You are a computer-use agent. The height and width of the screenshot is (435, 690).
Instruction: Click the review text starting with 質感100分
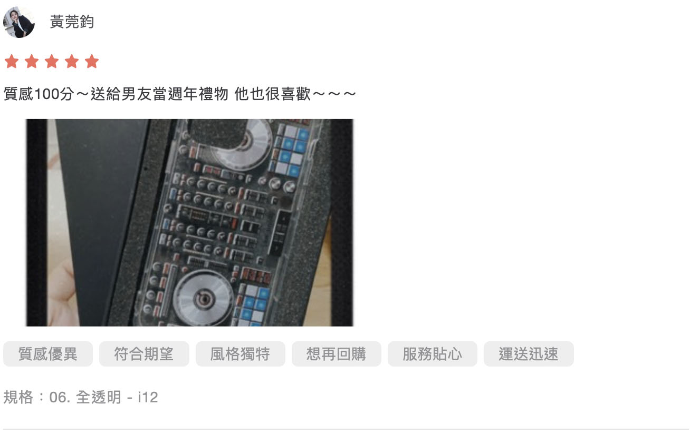click(x=180, y=95)
